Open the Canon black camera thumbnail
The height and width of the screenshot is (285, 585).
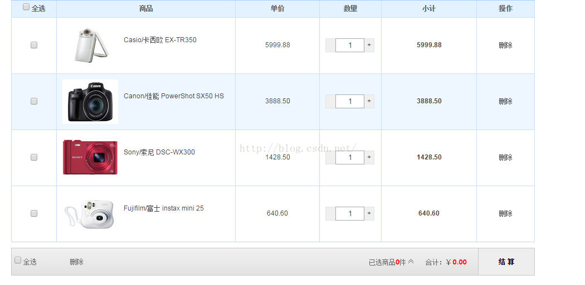tap(90, 102)
